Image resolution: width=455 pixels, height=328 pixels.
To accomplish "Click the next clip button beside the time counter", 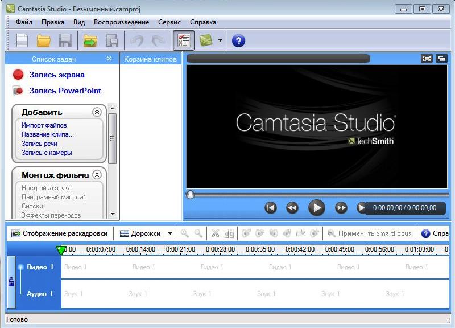I will pos(361,208).
